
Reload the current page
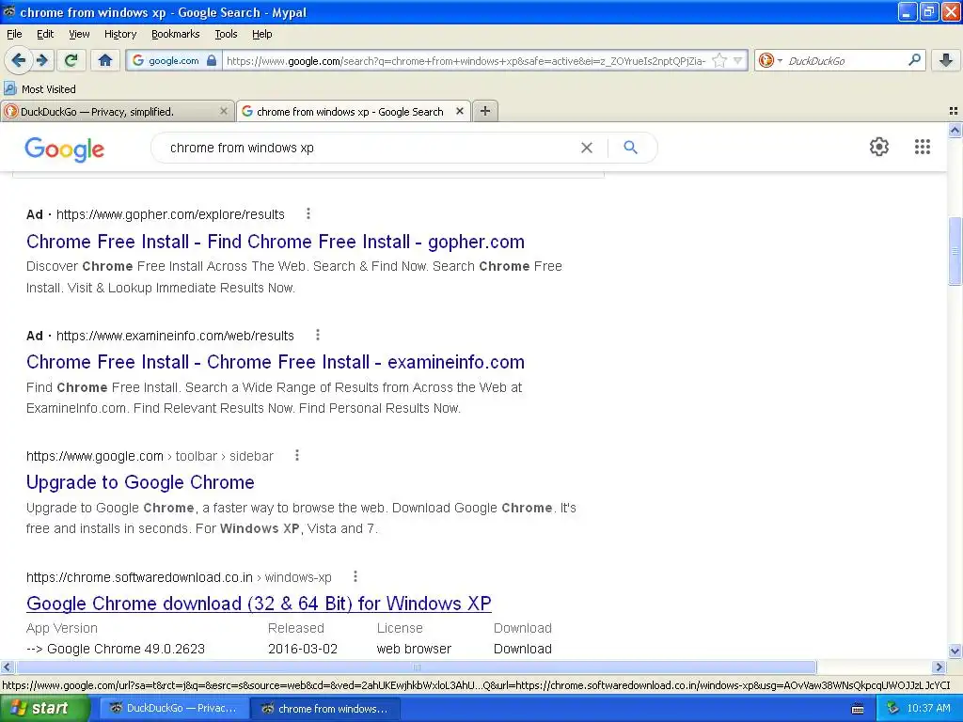point(71,60)
